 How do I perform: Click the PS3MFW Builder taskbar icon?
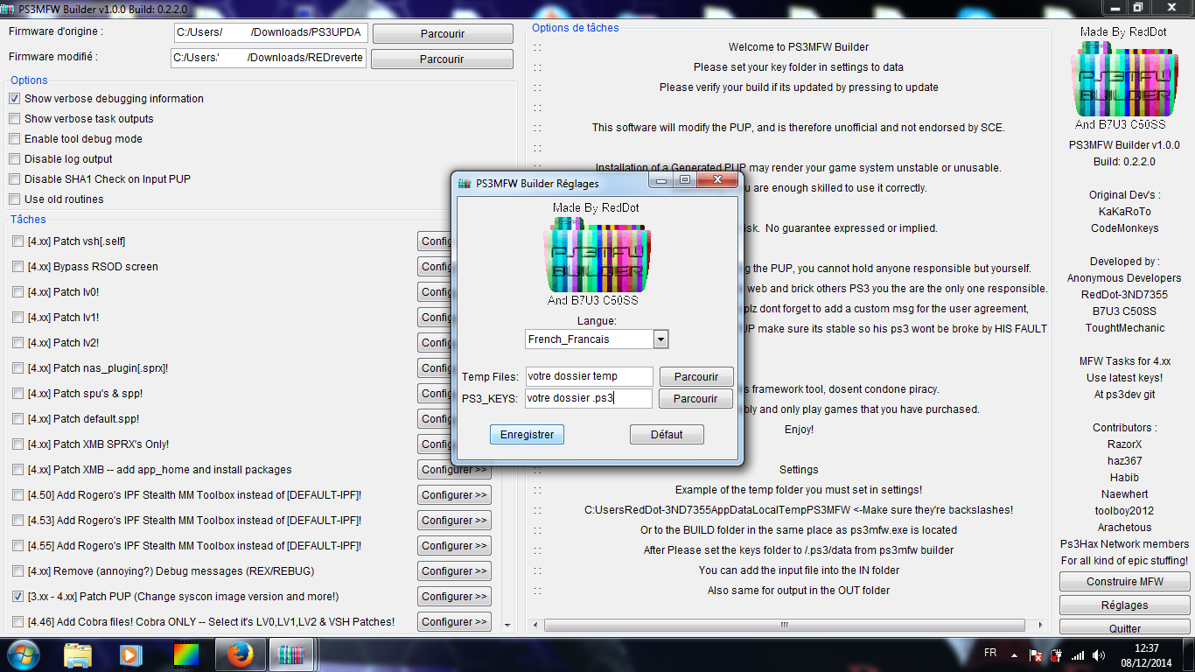tap(291, 654)
